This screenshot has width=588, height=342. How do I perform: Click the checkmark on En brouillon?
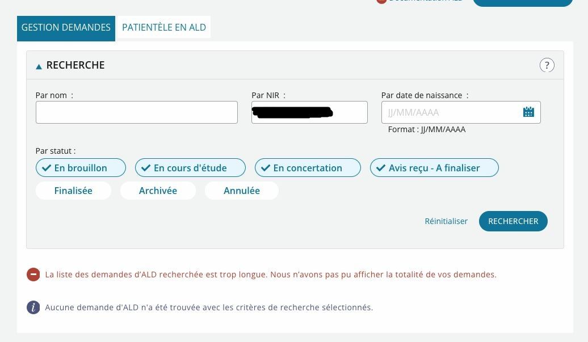[47, 168]
